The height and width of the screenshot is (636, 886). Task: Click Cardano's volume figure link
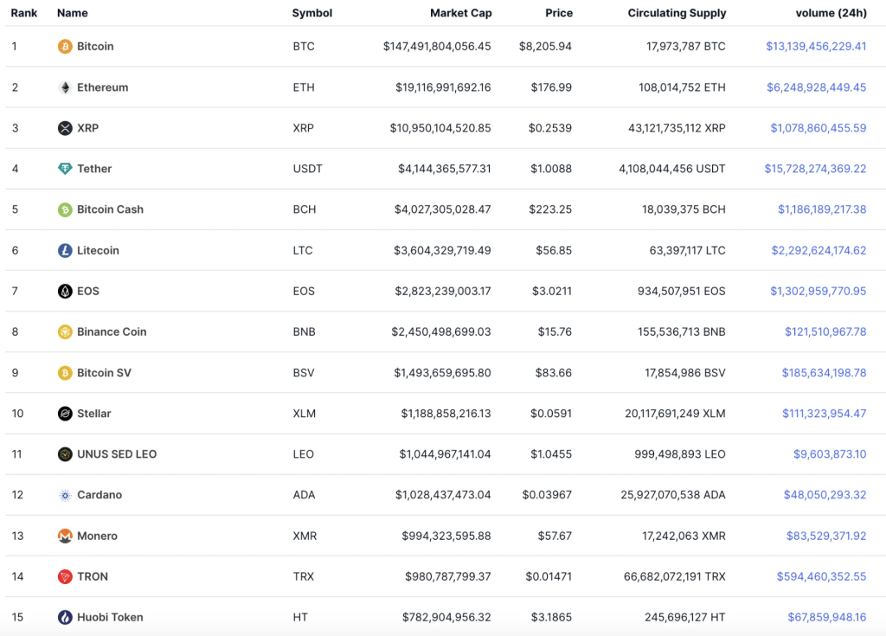(824, 495)
